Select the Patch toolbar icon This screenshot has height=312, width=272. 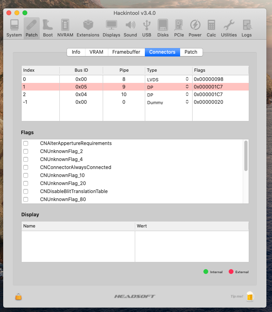pos(31,28)
